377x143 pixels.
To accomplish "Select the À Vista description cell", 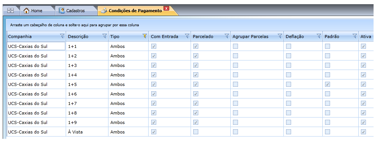I will [87, 132].
